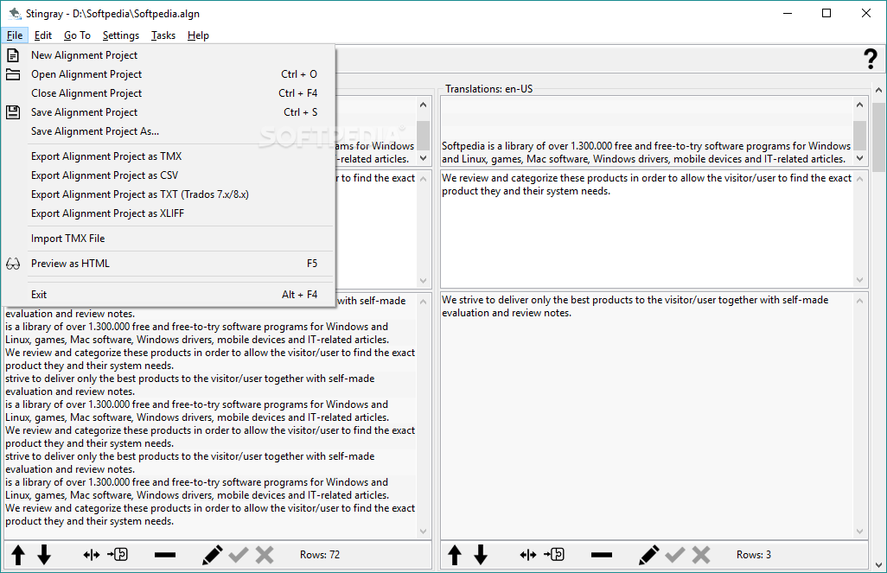Click confirm checkmark in translations toolbar

tap(675, 555)
